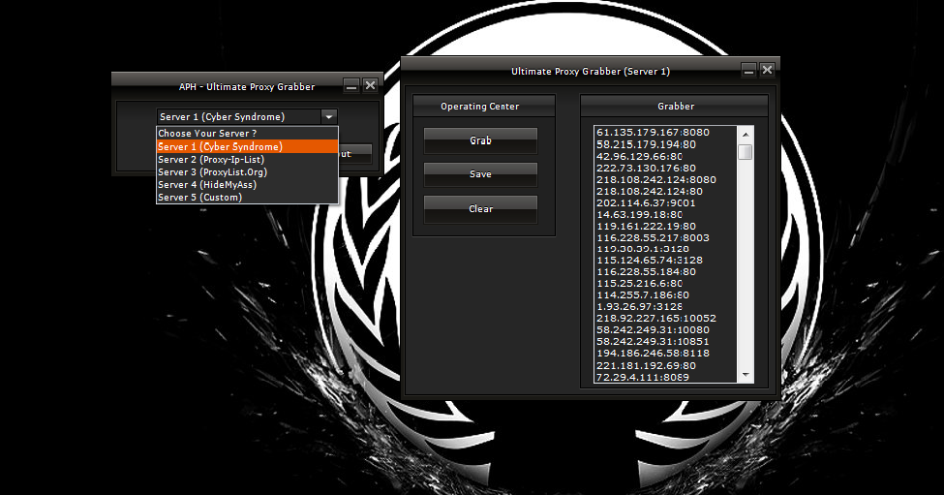
Task: Select proxy 115.25.216.6:80 in the list
Action: click(639, 283)
